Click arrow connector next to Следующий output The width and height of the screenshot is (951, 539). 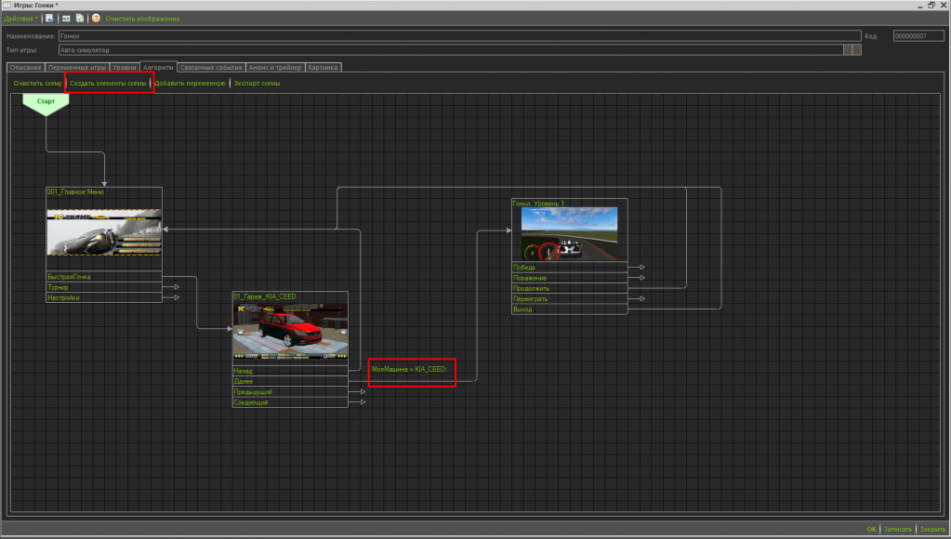pos(362,402)
